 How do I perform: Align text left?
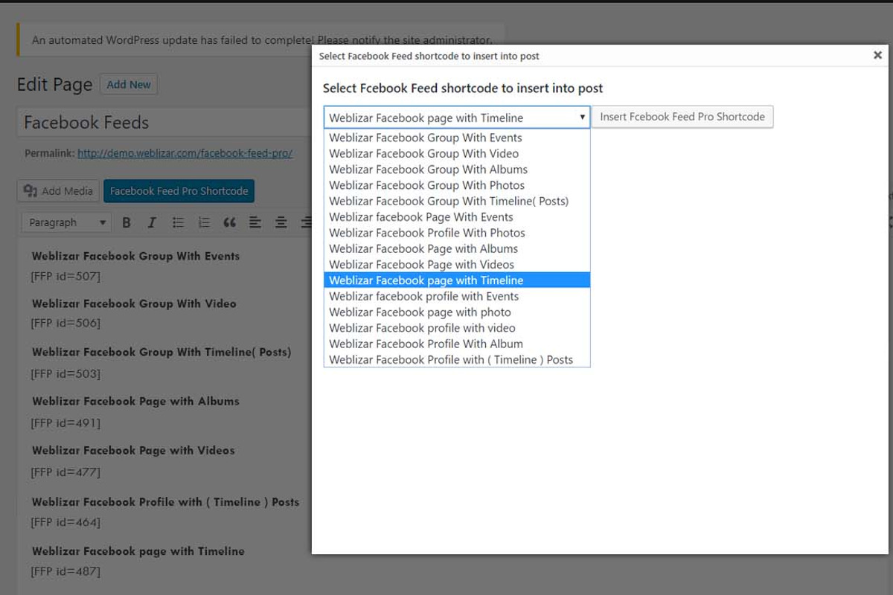[x=255, y=222]
